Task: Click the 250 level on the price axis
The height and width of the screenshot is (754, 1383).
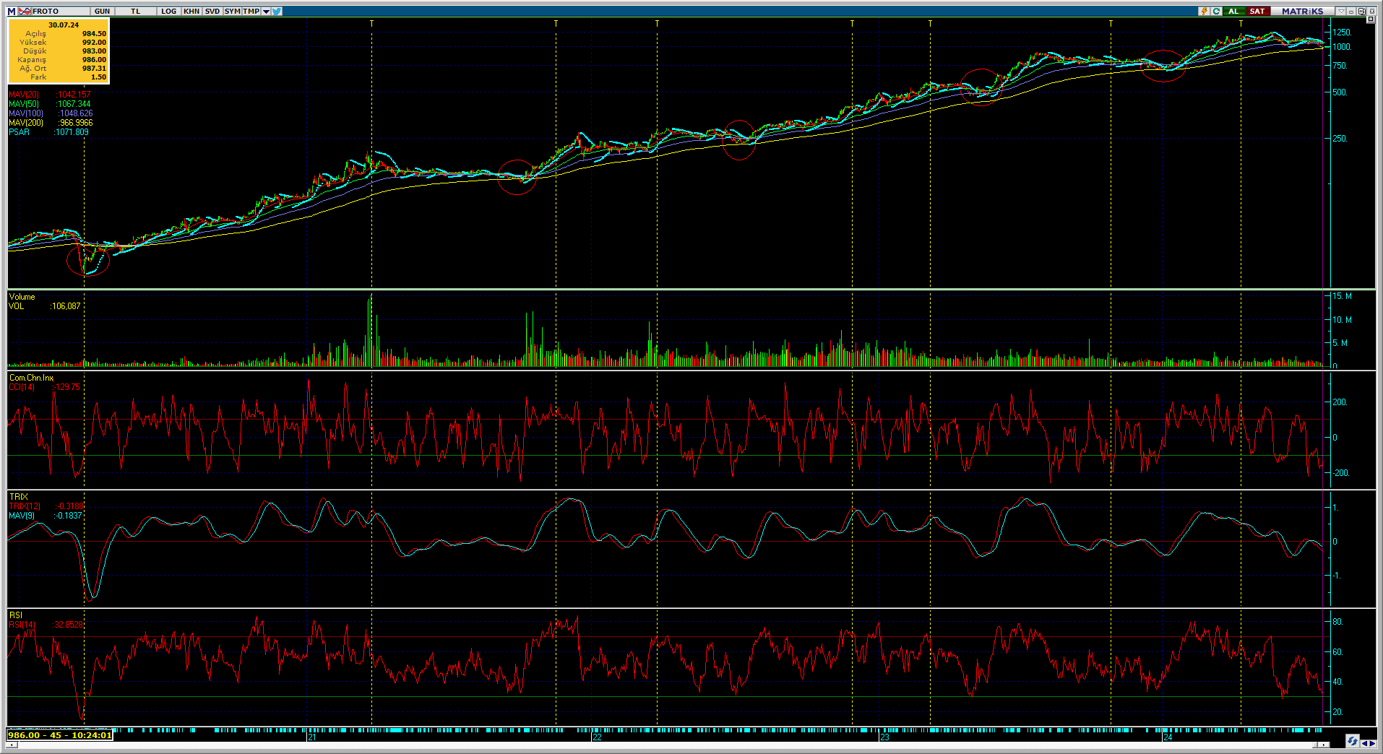Action: click(x=1340, y=139)
